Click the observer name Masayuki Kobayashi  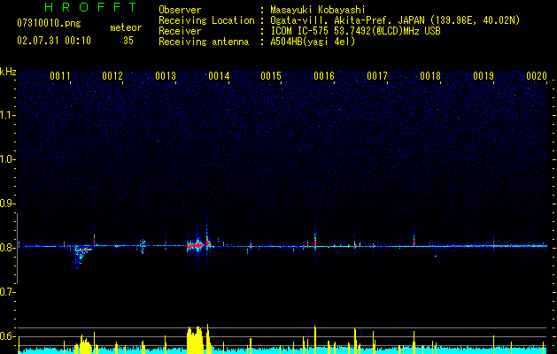click(318, 10)
